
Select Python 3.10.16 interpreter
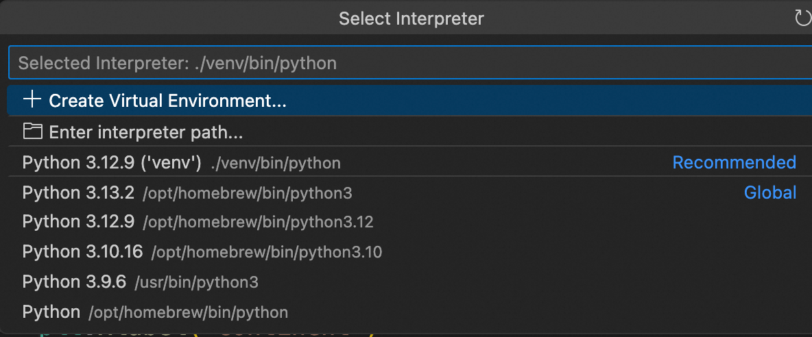pyautogui.click(x=410, y=251)
